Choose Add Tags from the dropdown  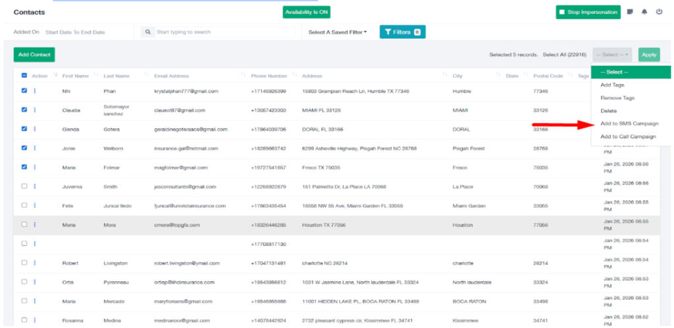[612, 85]
